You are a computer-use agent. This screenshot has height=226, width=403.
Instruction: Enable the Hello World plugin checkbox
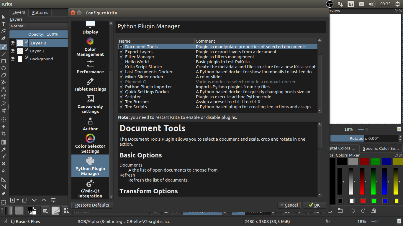[121, 62]
